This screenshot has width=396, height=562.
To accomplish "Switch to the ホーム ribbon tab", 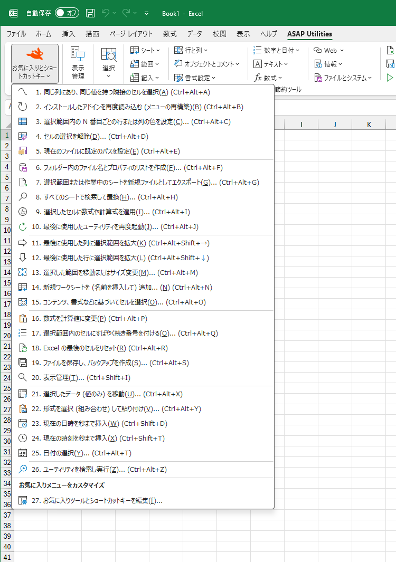I will click(x=43, y=34).
